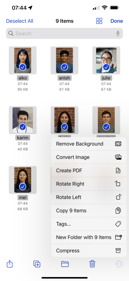Tap the status bar clock 07:44
This screenshot has height=281, width=129.
click(x=19, y=8)
